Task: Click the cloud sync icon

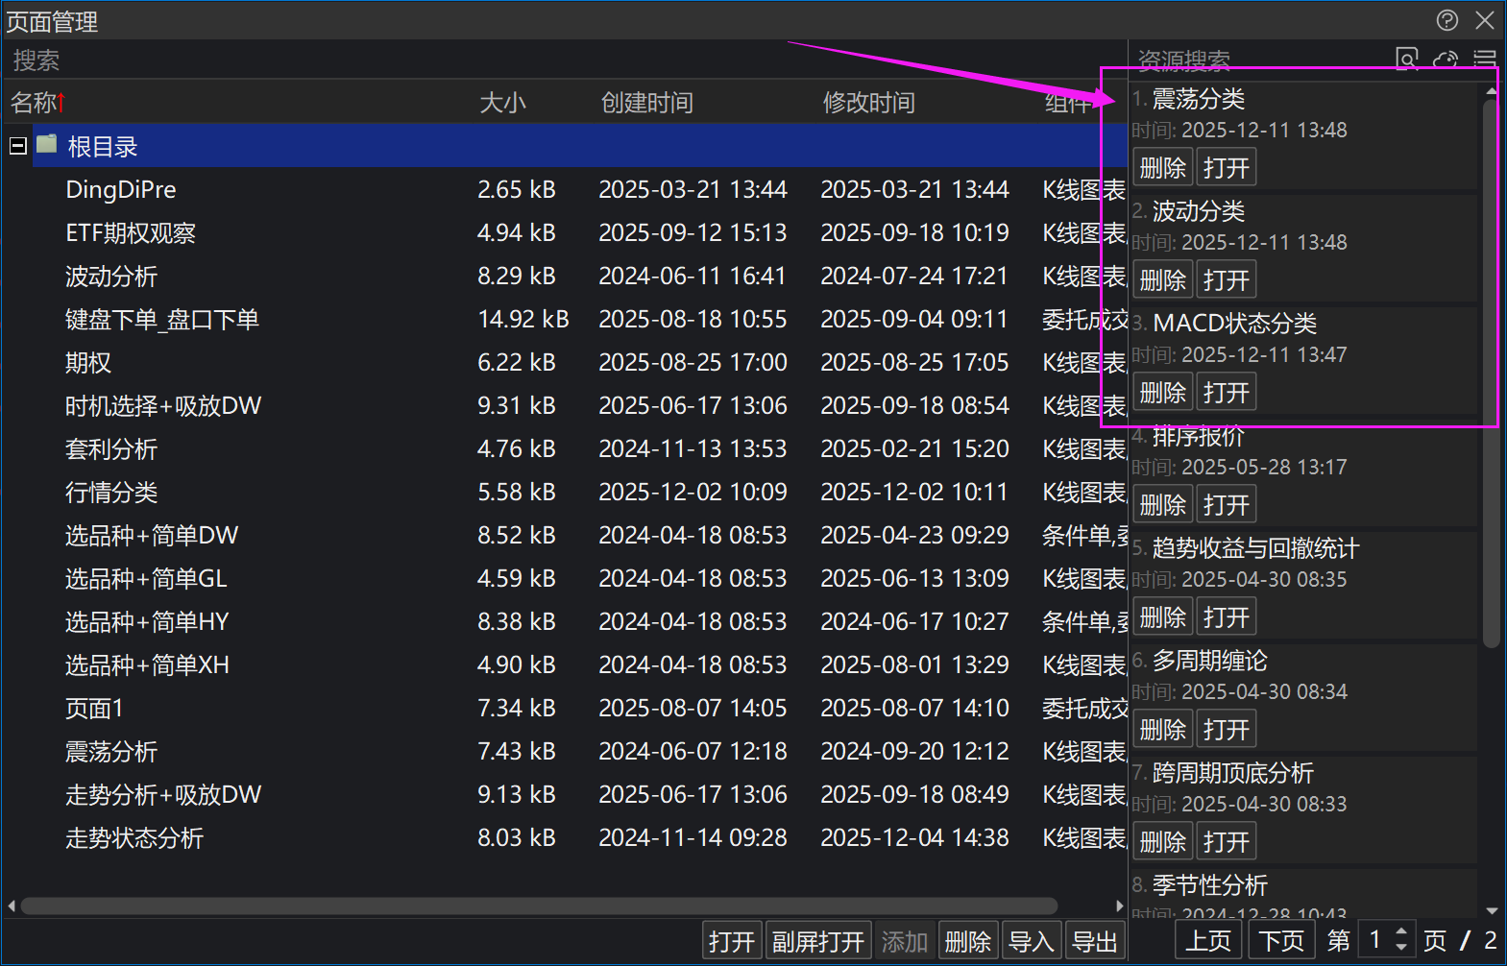Action: coord(1446,60)
